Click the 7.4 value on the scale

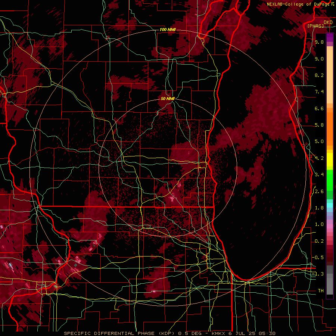point(319,92)
